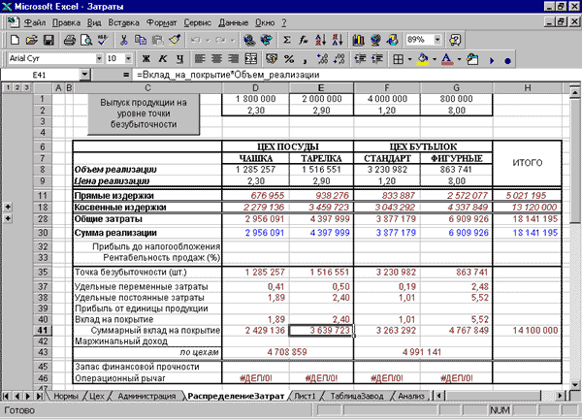
Task: Decrease cell indent
Action: tap(360, 58)
